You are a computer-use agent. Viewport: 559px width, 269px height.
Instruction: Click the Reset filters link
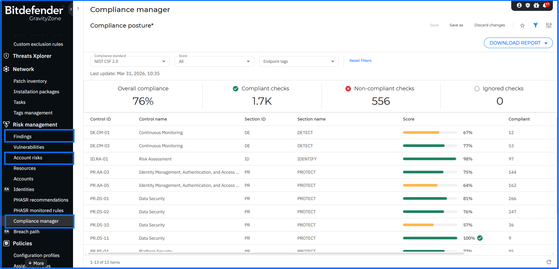tap(360, 60)
